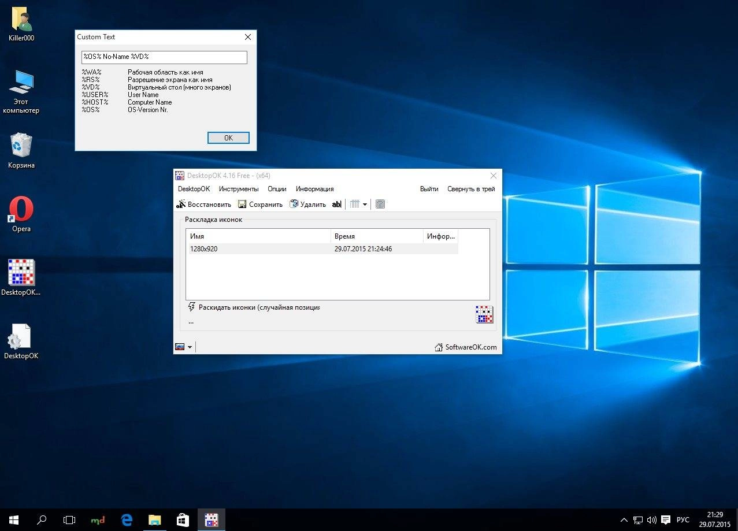Click the lightning bolt icon beside Раскидать иконки
738x531 pixels.
click(192, 307)
